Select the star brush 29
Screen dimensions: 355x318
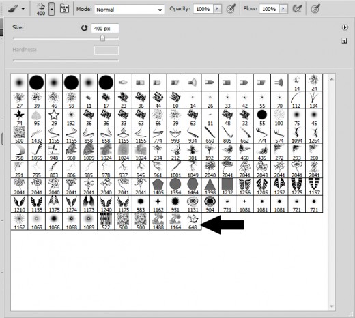coord(54,117)
